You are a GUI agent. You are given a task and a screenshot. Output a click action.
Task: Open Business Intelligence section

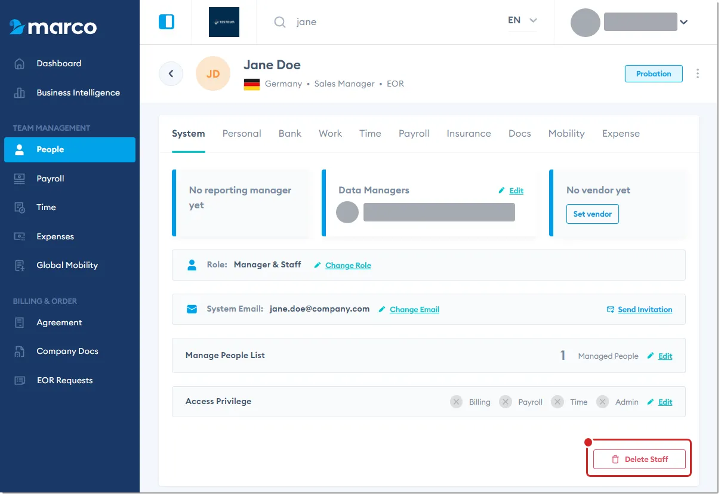point(78,93)
